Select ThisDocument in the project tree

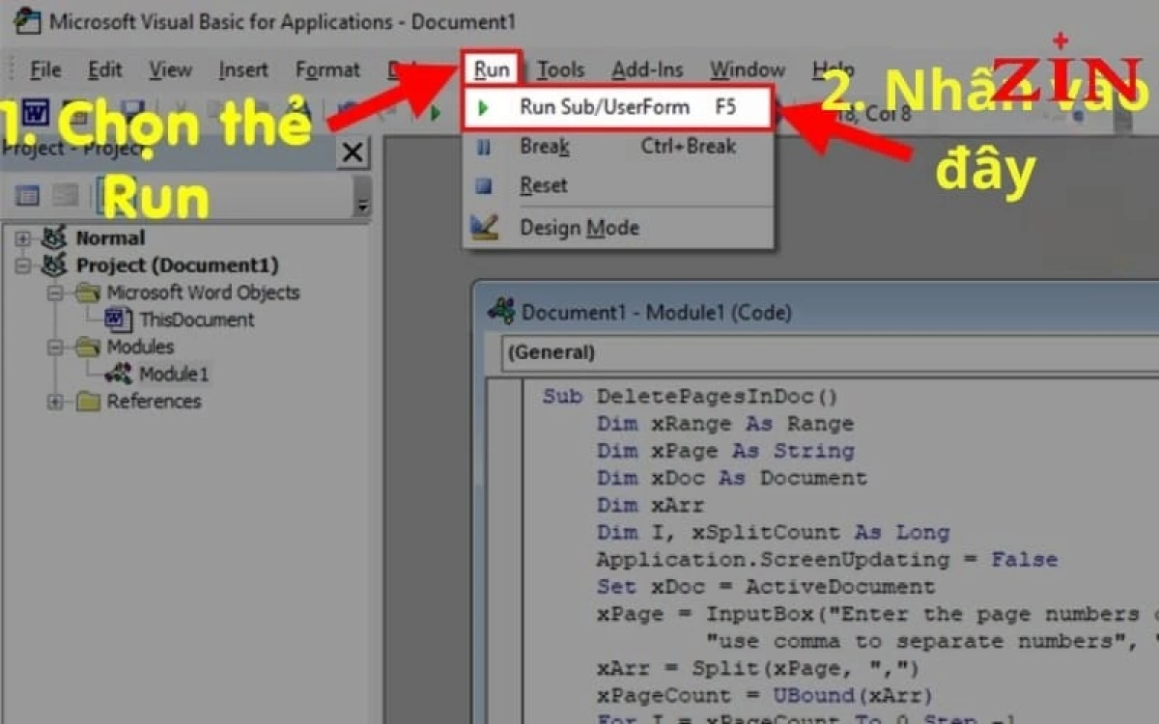[196, 320]
